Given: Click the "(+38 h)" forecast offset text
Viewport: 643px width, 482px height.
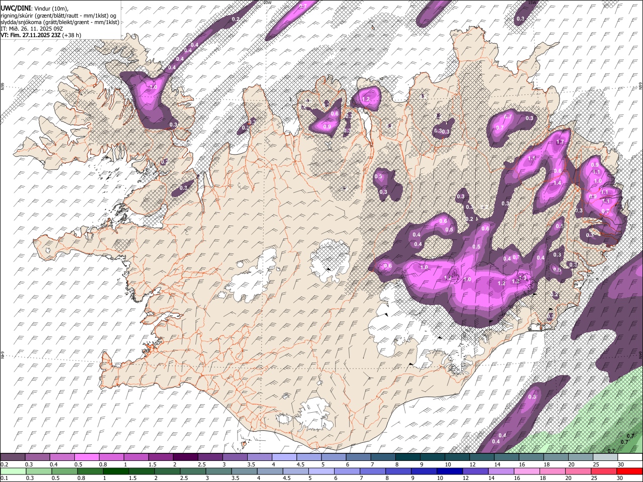Looking at the screenshot, I should (72, 35).
